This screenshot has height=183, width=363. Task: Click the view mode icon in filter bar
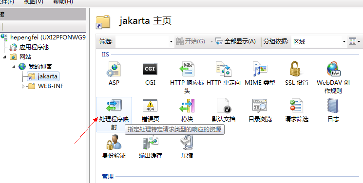(352, 41)
